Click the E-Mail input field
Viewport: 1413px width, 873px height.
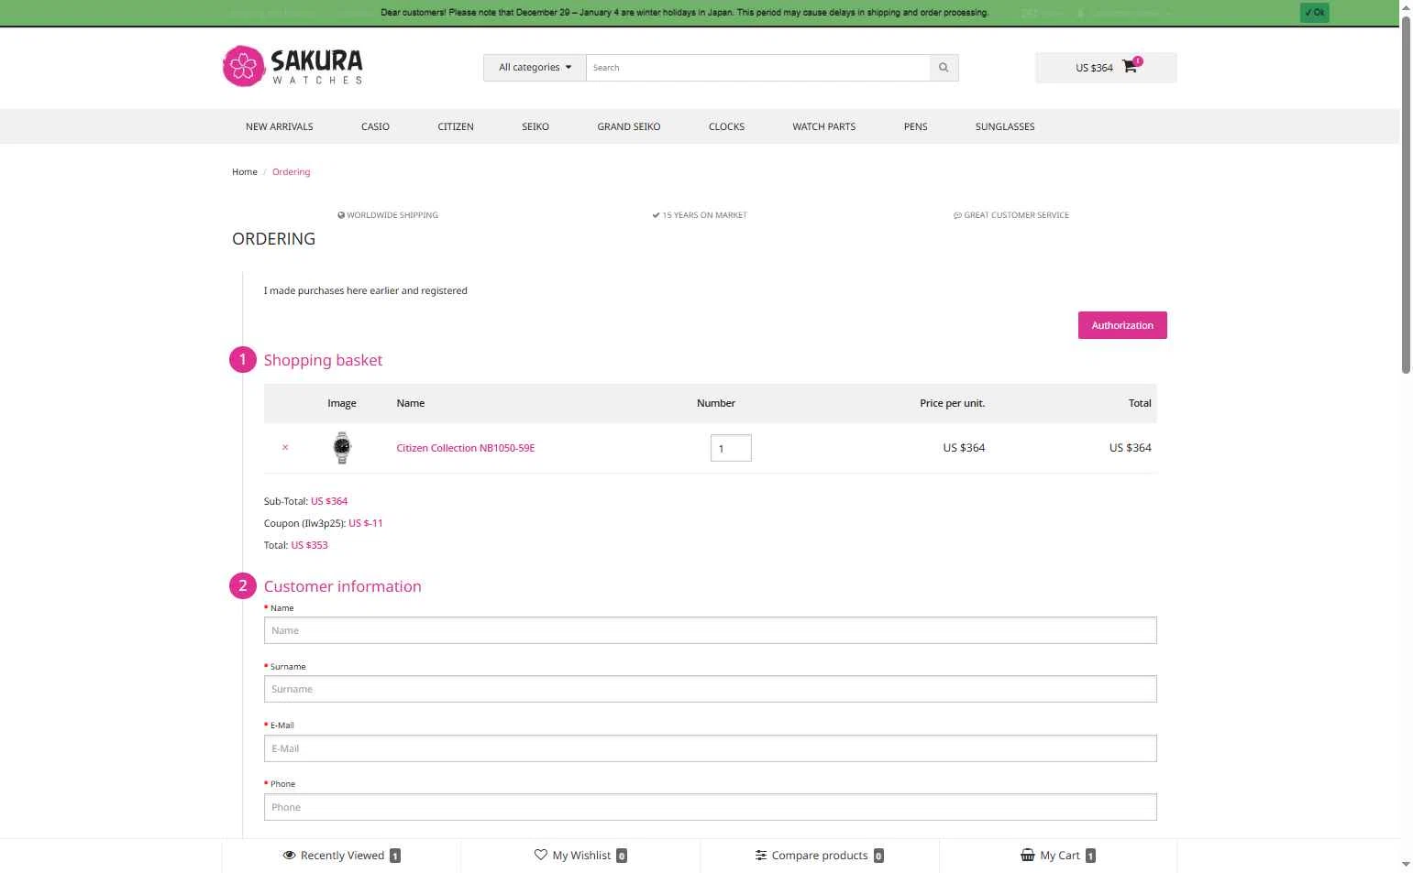tap(711, 748)
